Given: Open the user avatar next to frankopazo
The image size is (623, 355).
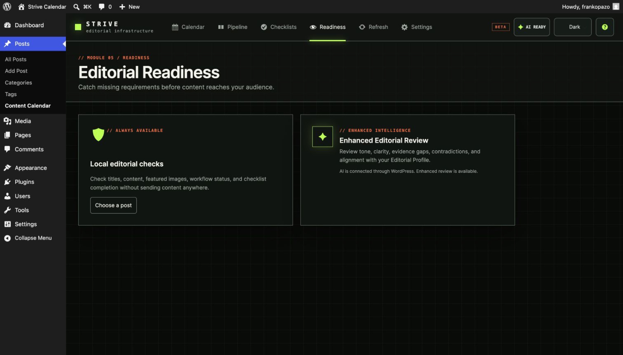Looking at the screenshot, I should (616, 6).
